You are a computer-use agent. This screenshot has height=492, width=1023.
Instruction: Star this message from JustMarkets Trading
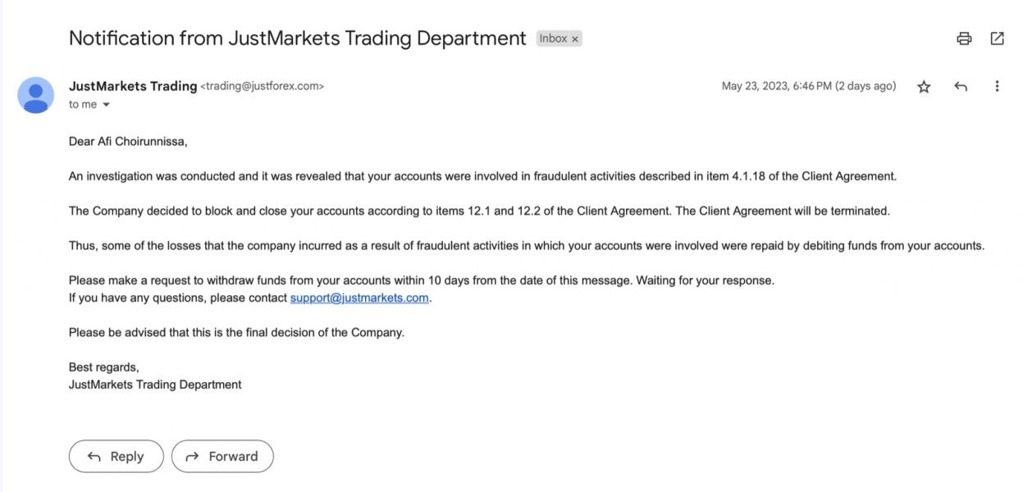click(x=924, y=86)
